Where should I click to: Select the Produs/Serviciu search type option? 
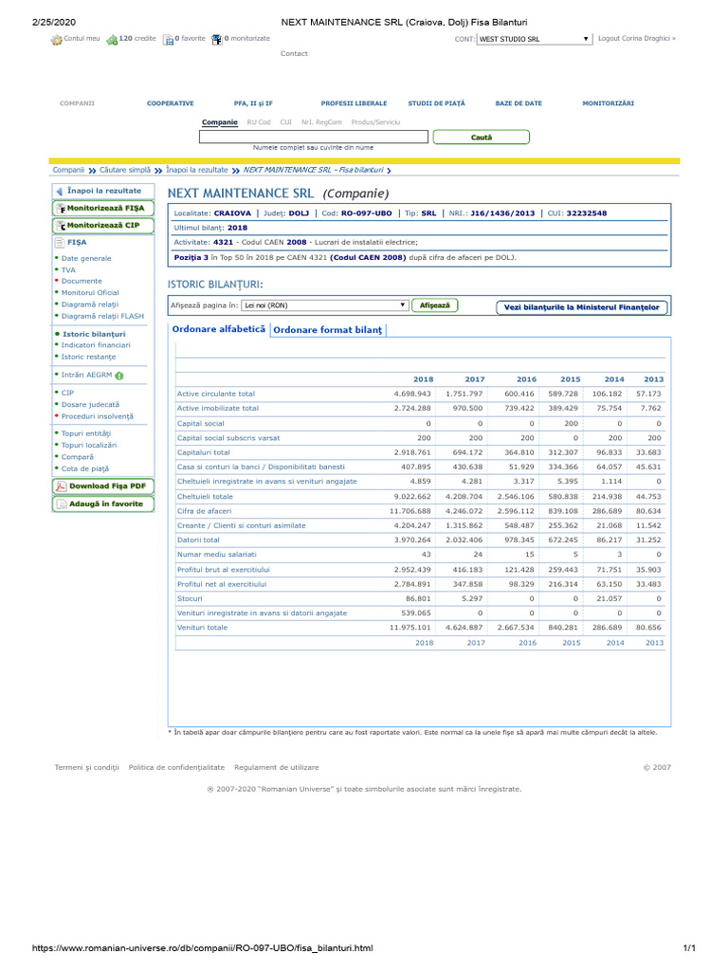[x=375, y=122]
